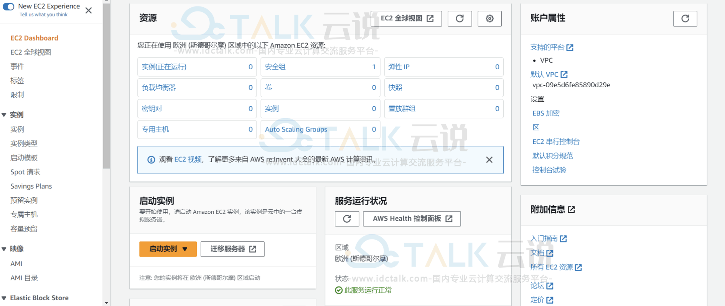Viewport: 725px width, 306px height.
Task: Open the 置放群组 resource tile
Action: pos(444,109)
